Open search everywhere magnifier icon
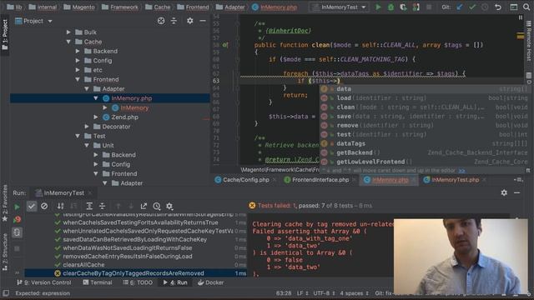Screen dimensions: 534x300 (x=526, y=7)
